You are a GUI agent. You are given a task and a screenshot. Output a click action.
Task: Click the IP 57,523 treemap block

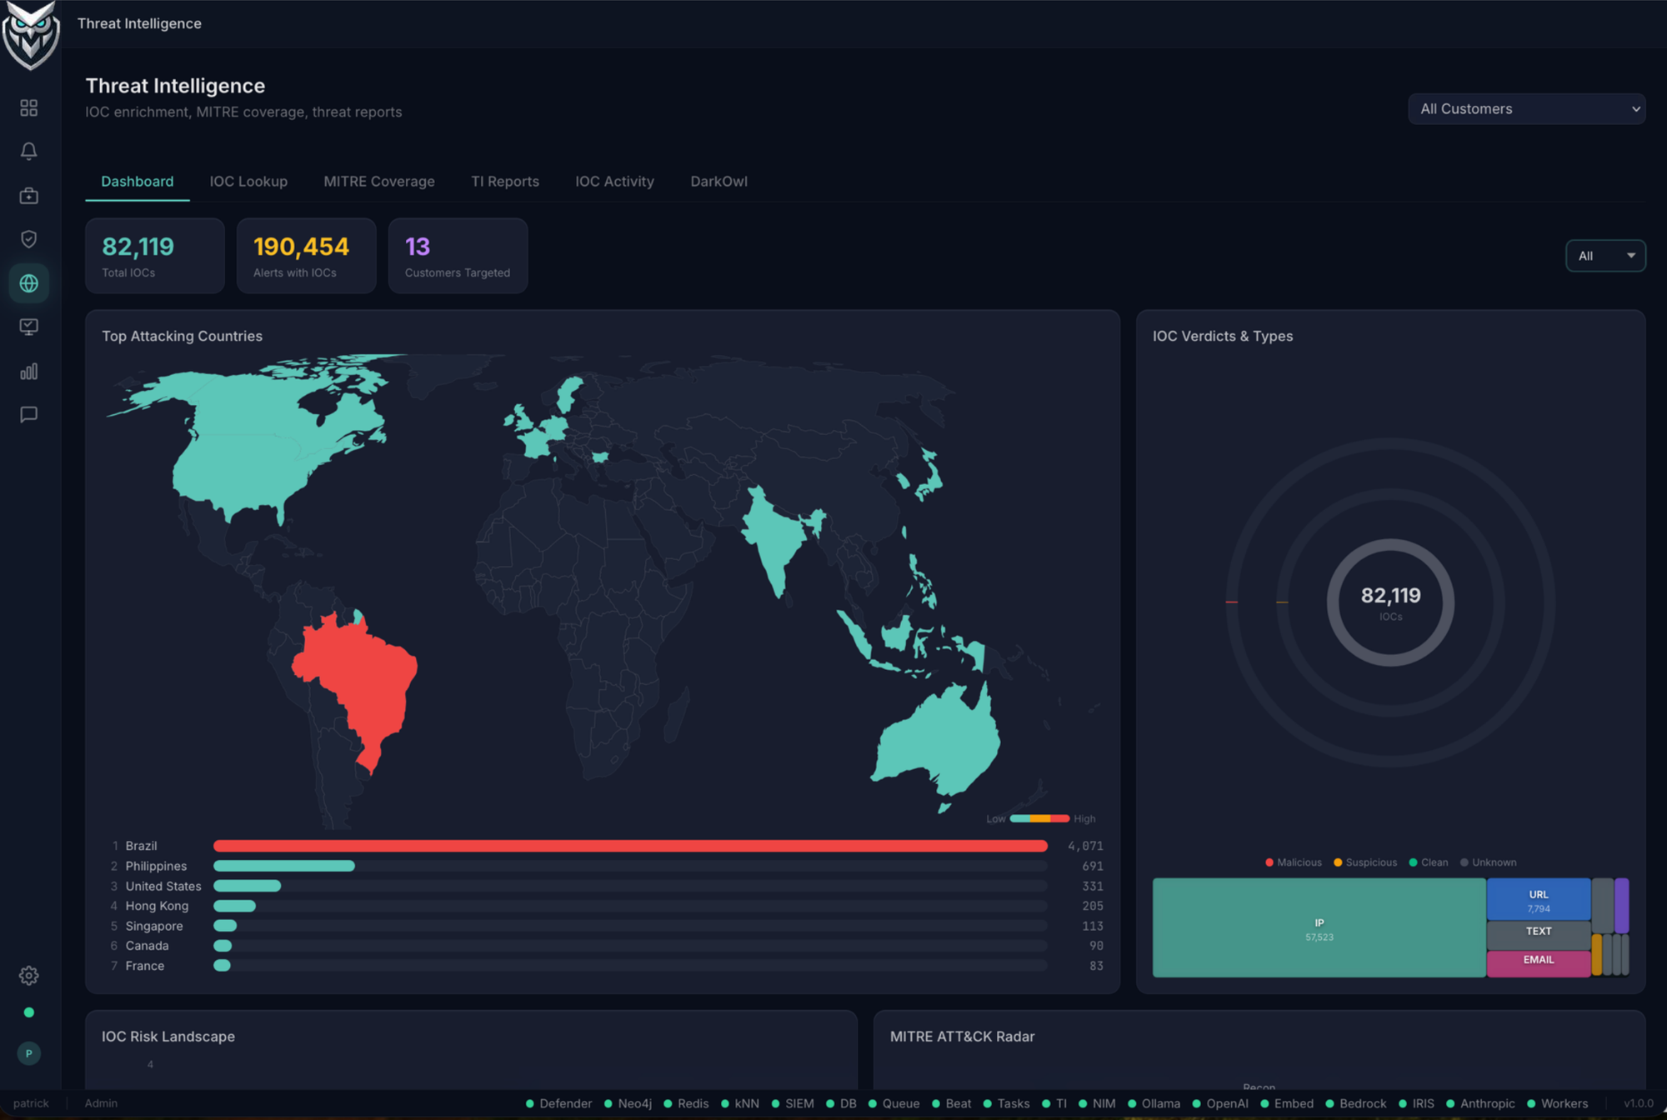(x=1319, y=927)
